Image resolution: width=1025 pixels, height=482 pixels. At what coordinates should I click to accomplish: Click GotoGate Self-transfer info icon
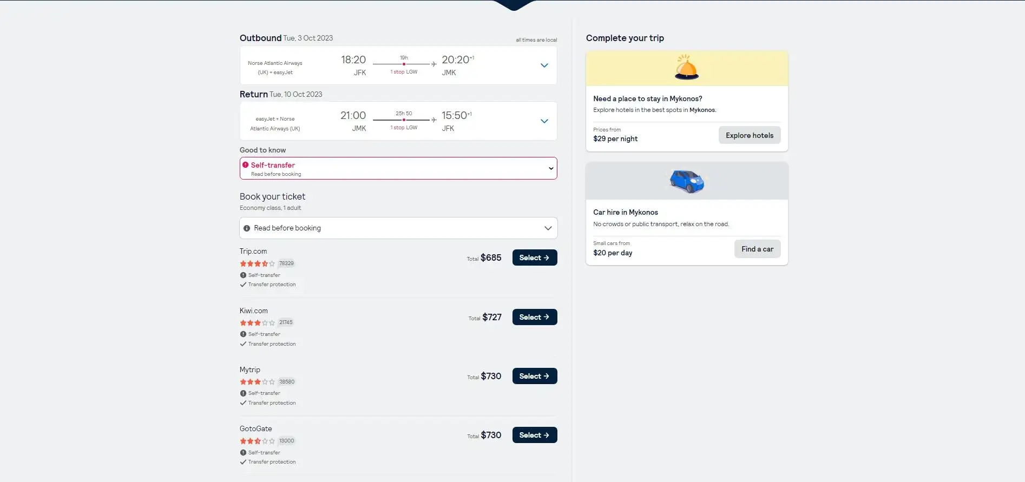(x=243, y=453)
